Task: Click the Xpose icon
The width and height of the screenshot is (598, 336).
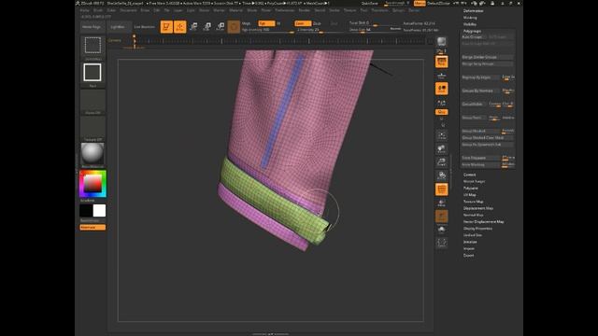Action: [x=442, y=243]
